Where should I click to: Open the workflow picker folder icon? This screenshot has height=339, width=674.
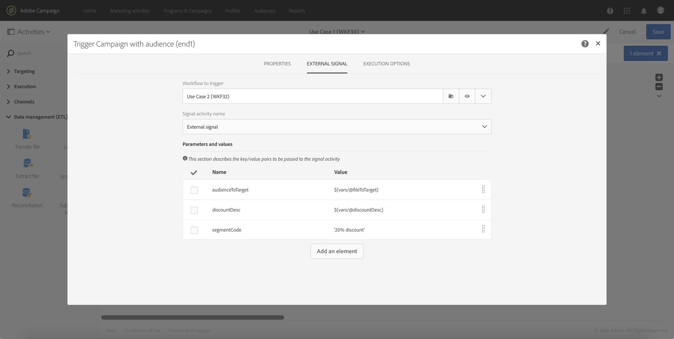tap(451, 96)
